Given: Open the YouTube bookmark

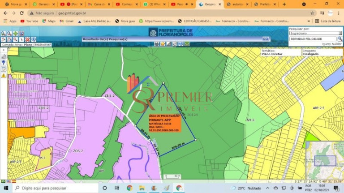Looking at the screenshot, I should click(x=30, y=21).
